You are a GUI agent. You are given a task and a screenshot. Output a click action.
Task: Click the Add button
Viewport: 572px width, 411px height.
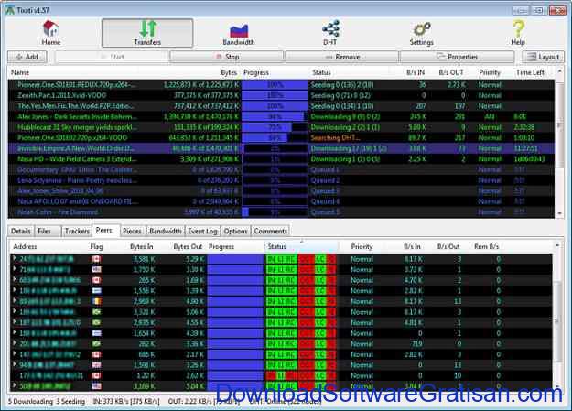click(27, 57)
